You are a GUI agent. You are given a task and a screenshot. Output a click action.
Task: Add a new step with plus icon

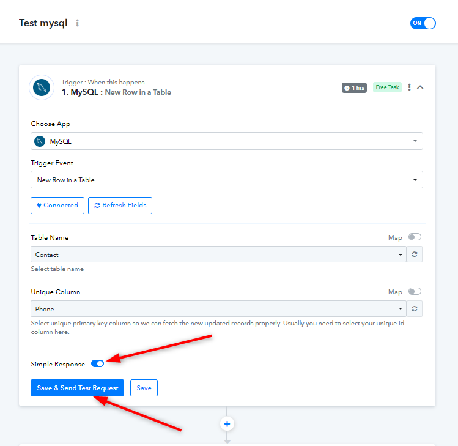click(x=227, y=424)
